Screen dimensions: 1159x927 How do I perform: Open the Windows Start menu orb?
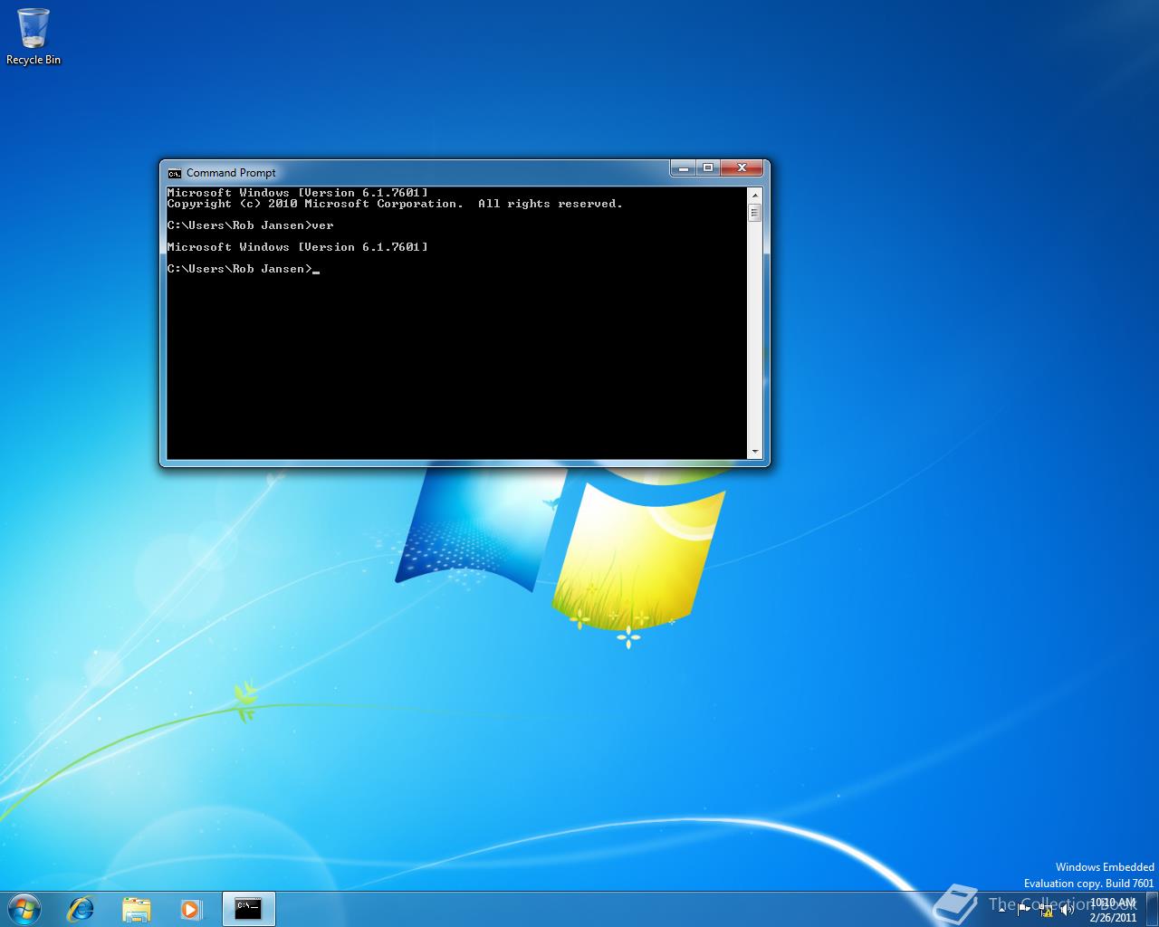24,908
